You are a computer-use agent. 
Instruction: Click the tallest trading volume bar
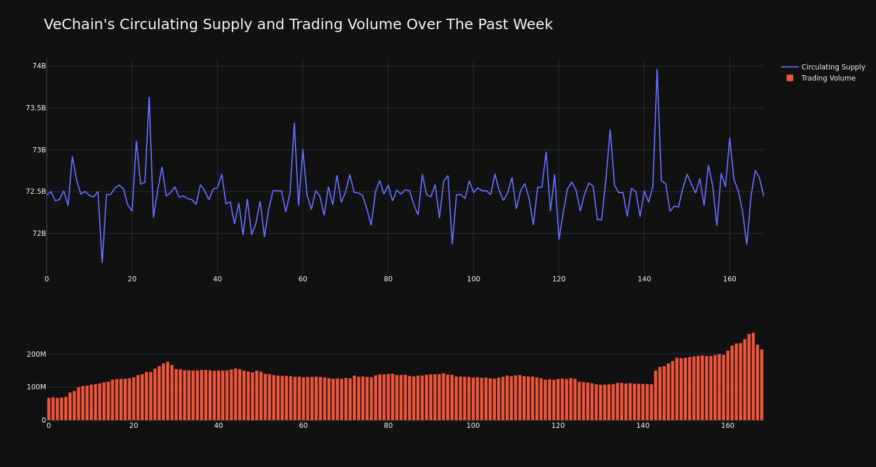click(753, 377)
